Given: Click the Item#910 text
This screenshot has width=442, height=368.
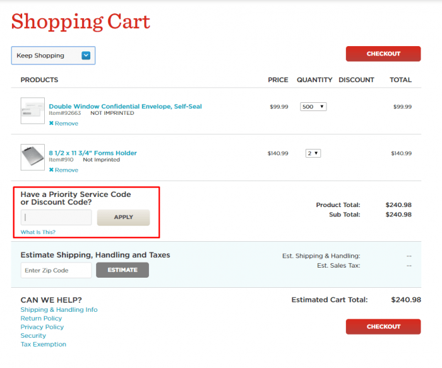Looking at the screenshot, I should (61, 160).
